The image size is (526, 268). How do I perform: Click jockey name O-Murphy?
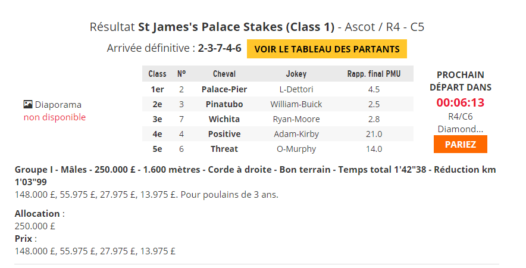296,149
